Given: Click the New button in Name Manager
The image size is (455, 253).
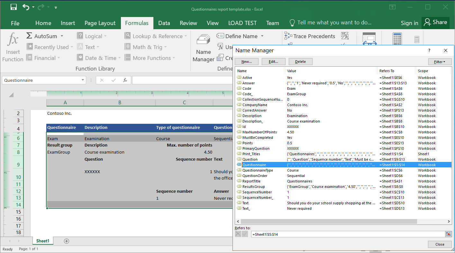Looking at the screenshot, I should [x=246, y=62].
